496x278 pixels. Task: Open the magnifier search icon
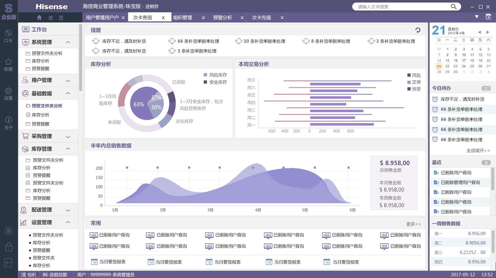point(454,6)
